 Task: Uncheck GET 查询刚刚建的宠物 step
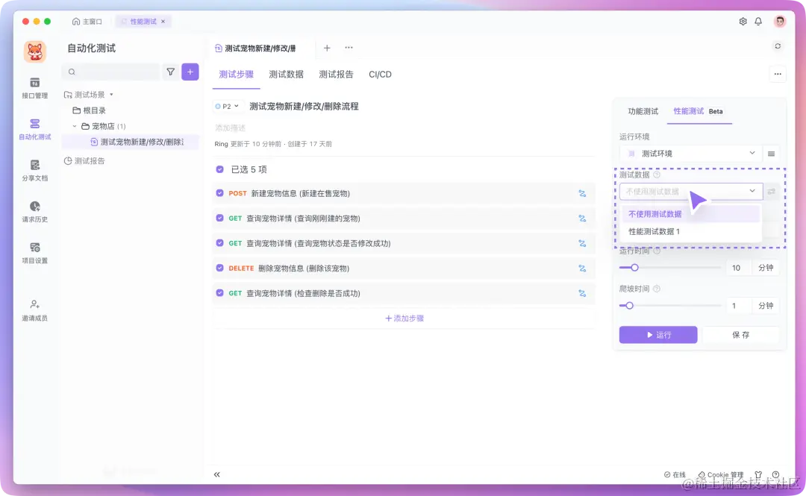(220, 218)
